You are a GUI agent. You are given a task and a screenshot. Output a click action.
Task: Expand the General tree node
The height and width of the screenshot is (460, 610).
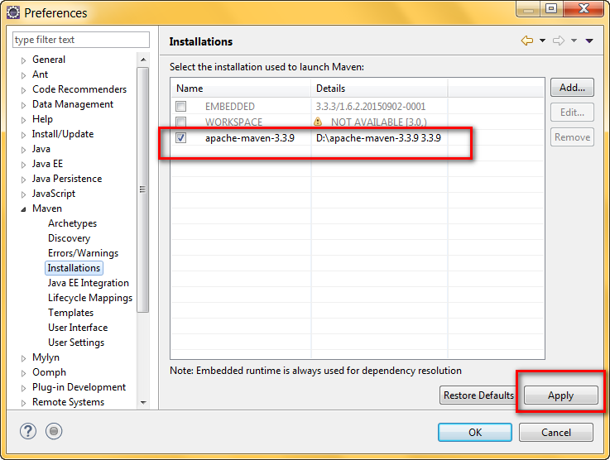(23, 60)
